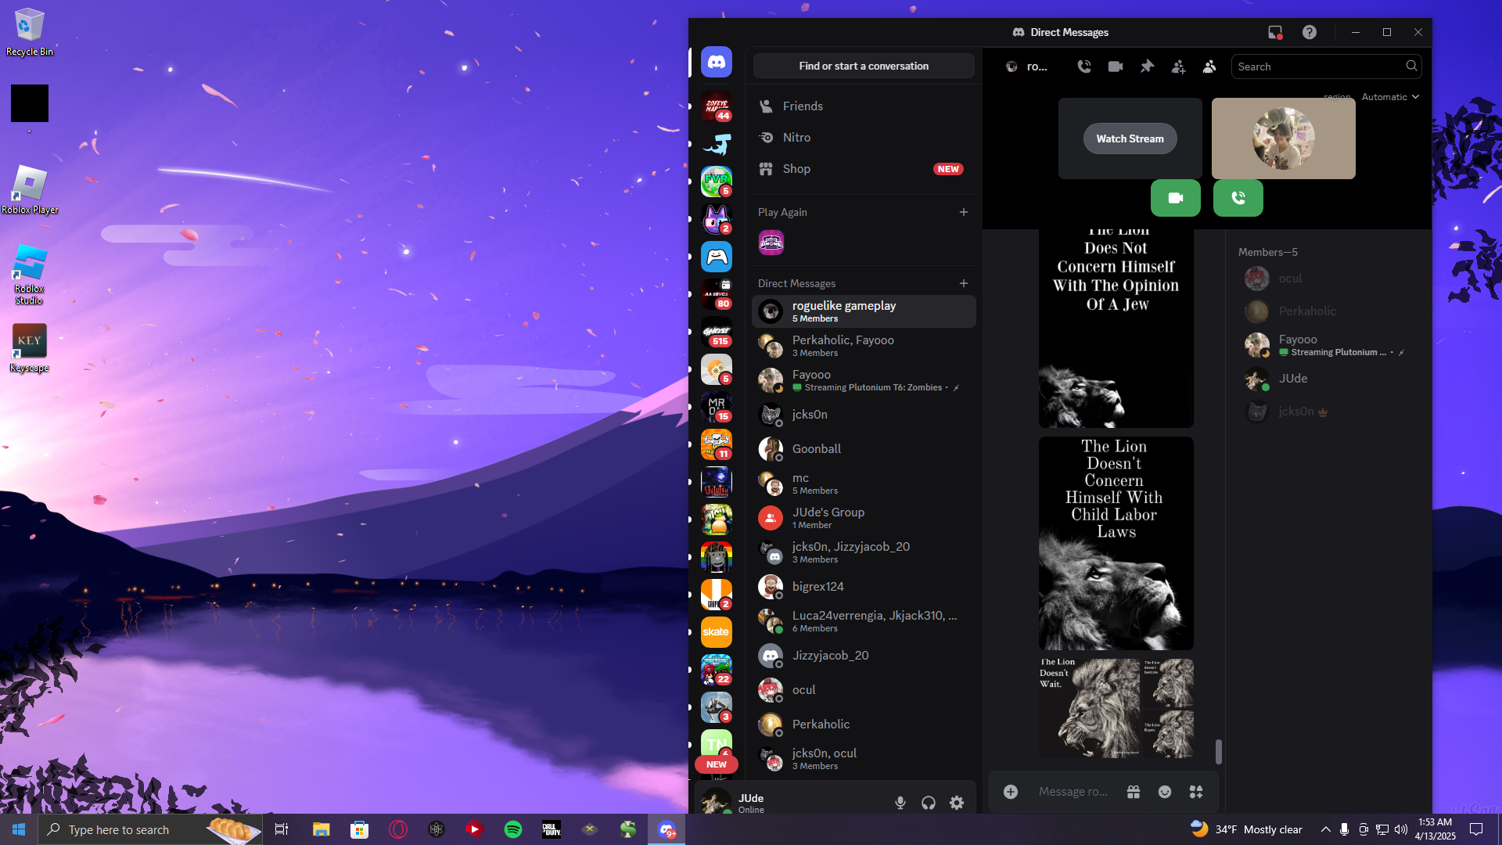Toggle deafen headphones in user panel
The width and height of the screenshot is (1502, 845).
pyautogui.click(x=929, y=803)
